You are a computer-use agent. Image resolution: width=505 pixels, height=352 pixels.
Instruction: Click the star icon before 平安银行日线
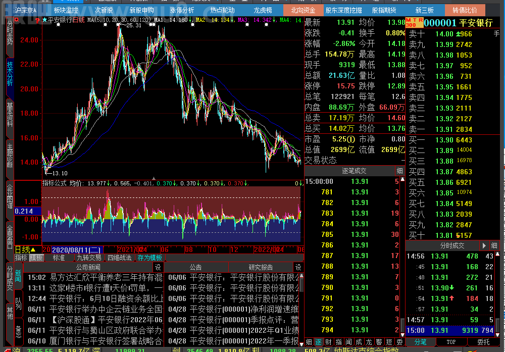point(45,20)
